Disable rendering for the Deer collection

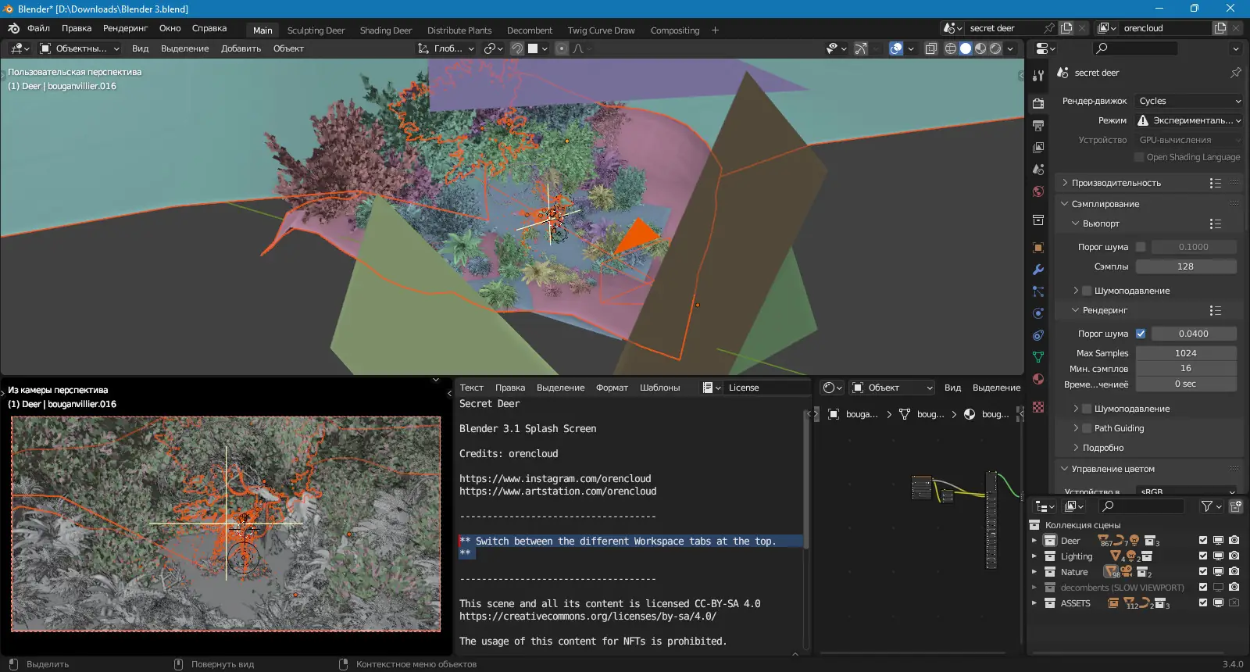point(1234,541)
